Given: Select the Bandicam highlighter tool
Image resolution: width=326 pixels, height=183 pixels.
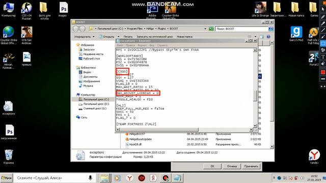Looking at the screenshot, I should [323, 23].
